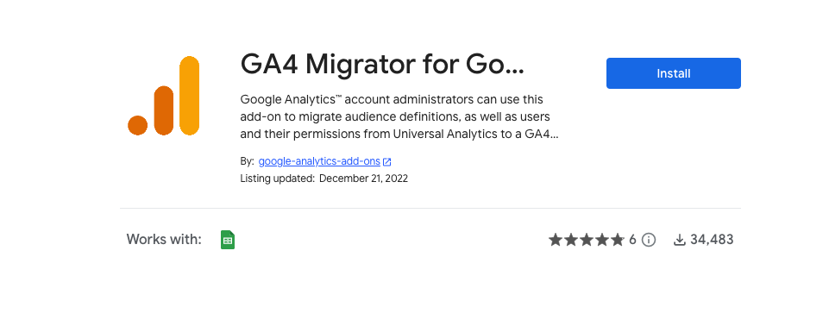Click the Google Sheets icon

tap(228, 240)
